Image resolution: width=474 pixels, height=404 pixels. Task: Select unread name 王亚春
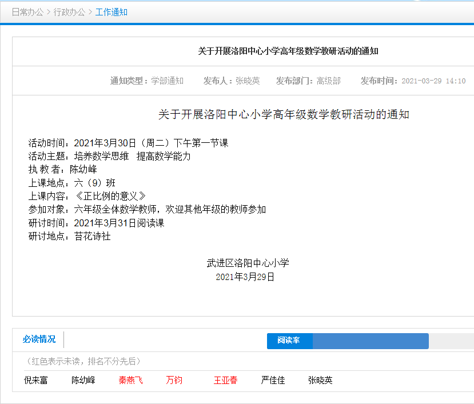coord(225,380)
